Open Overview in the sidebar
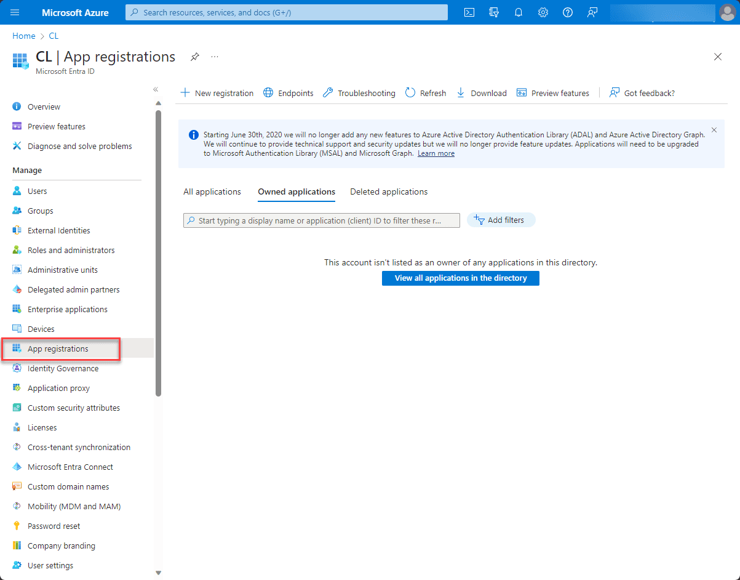The width and height of the screenshot is (740, 580). pyautogui.click(x=44, y=107)
